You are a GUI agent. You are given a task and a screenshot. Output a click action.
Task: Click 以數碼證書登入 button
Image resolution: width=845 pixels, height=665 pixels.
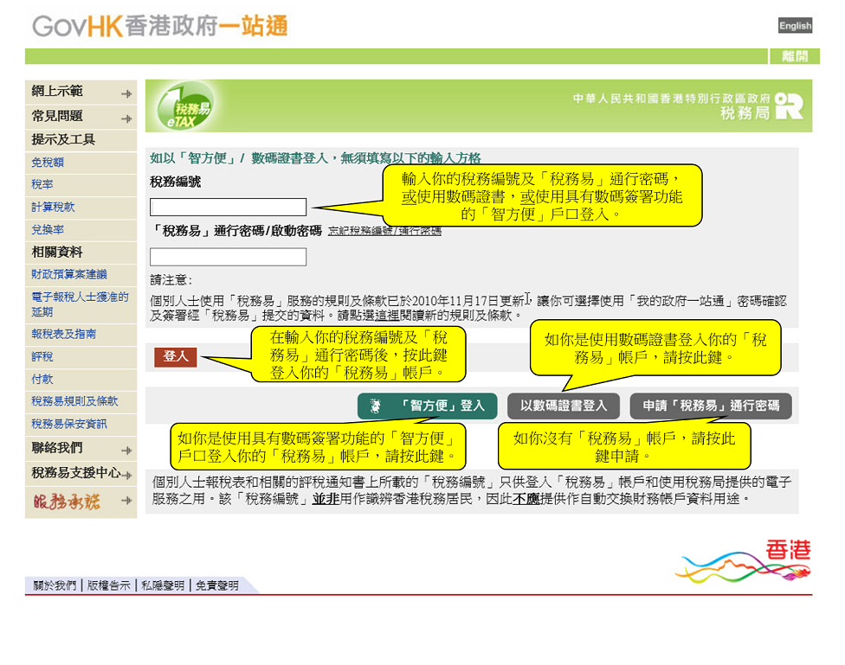pyautogui.click(x=564, y=406)
